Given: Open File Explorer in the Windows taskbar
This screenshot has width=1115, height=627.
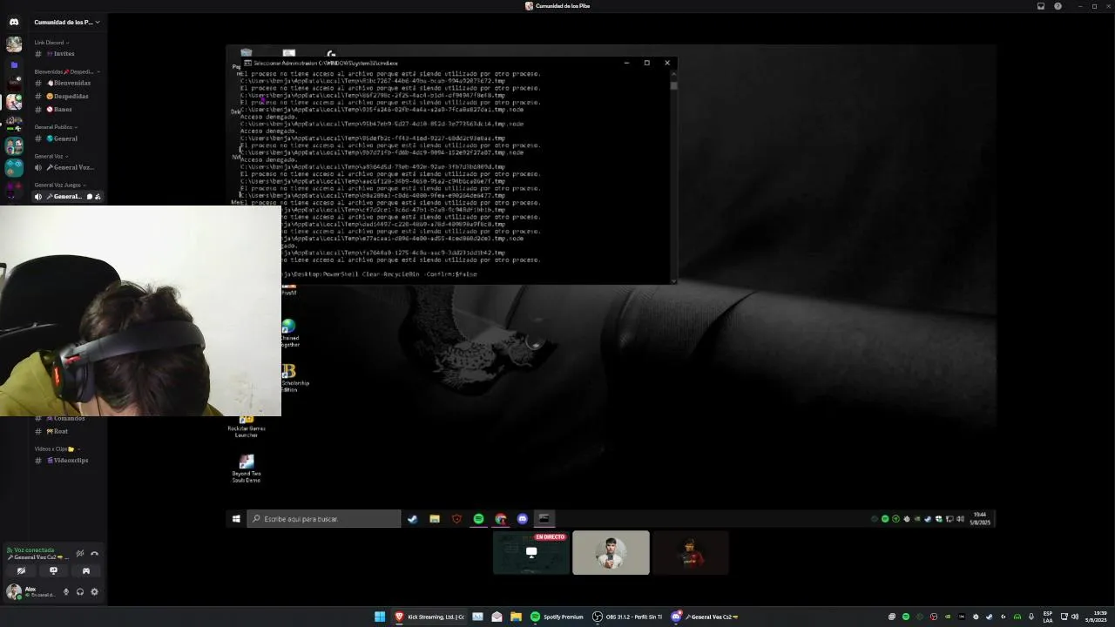Looking at the screenshot, I should (516, 617).
